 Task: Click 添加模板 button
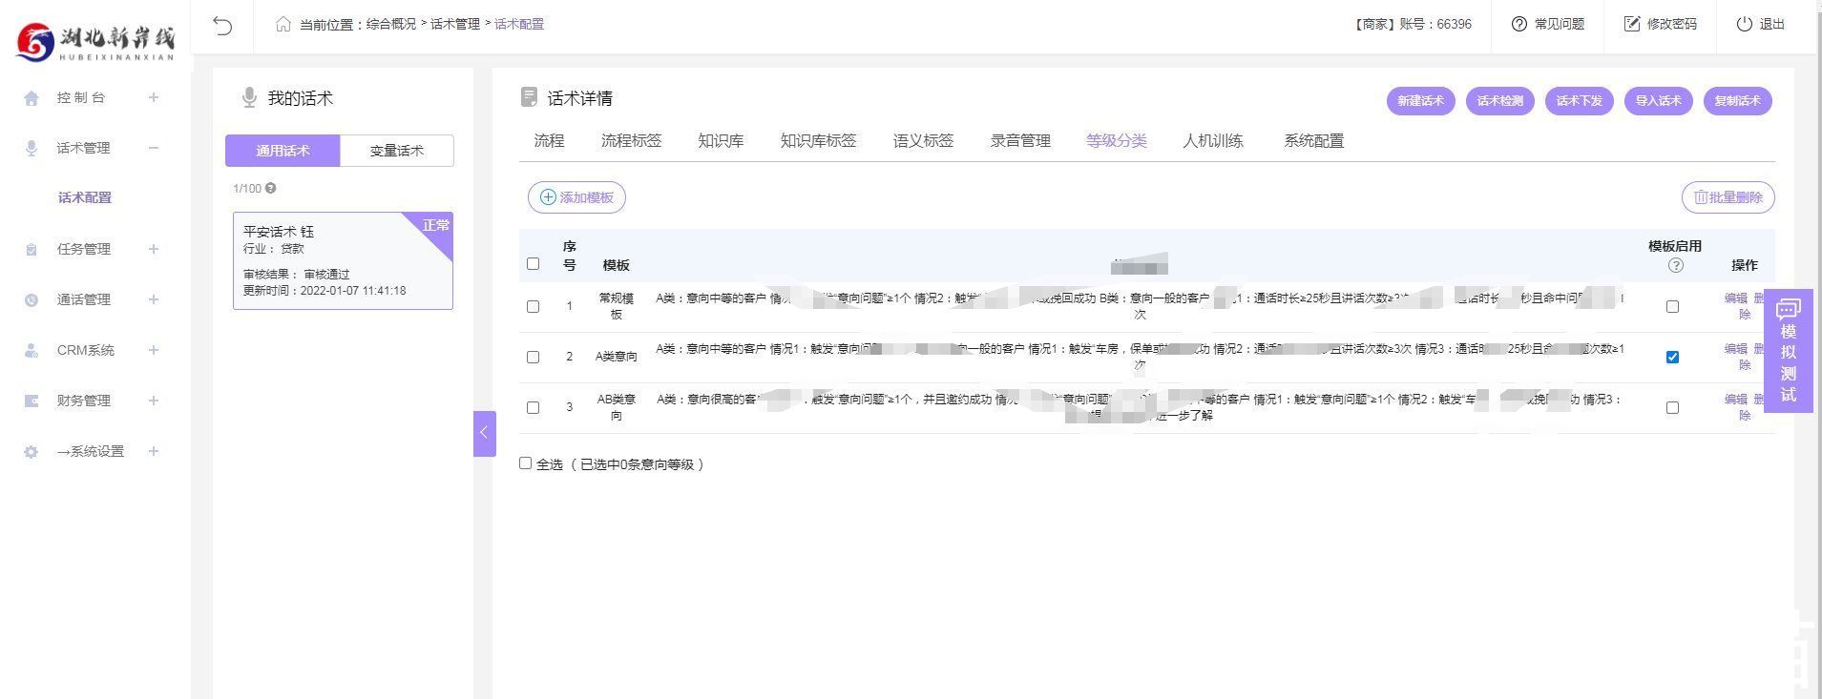[576, 197]
